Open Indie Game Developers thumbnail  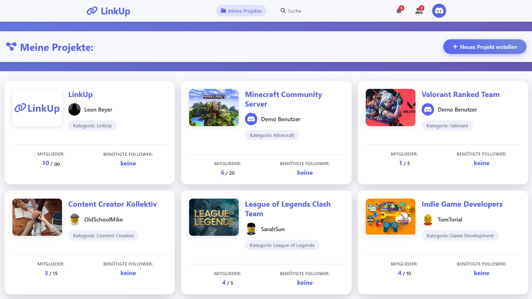point(391,217)
